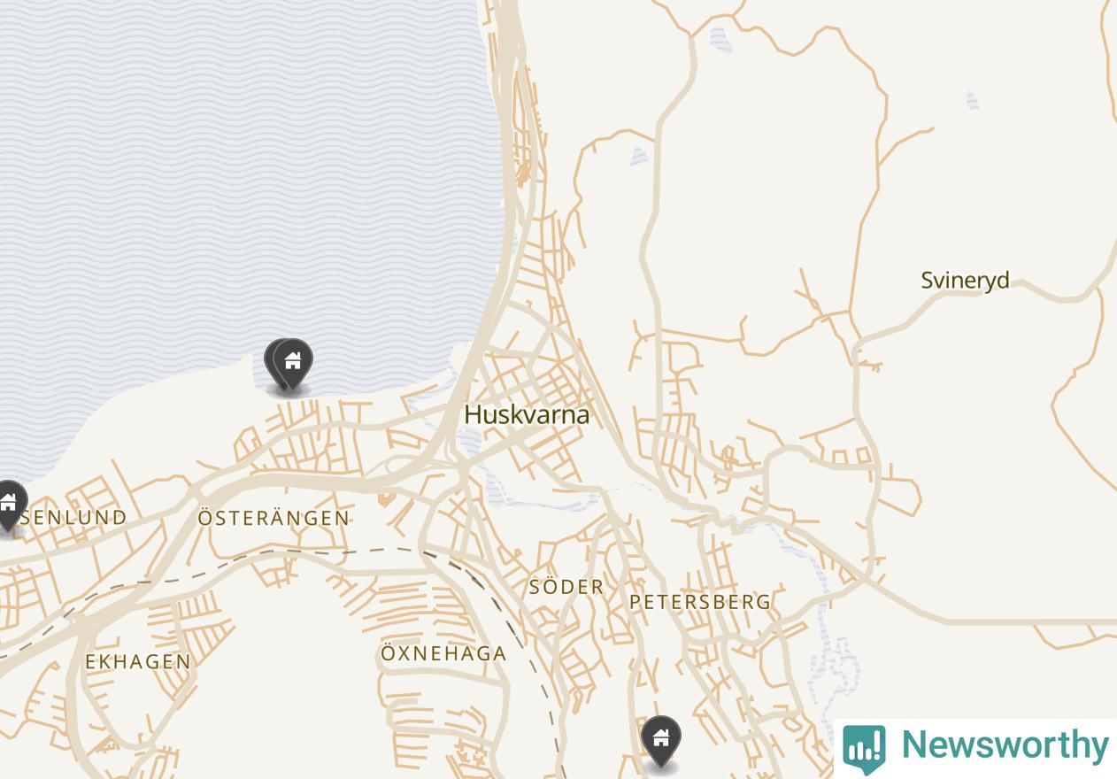1117x779 pixels.
Task: Click the Newsworthy bar chart logo icon
Action: point(864,748)
